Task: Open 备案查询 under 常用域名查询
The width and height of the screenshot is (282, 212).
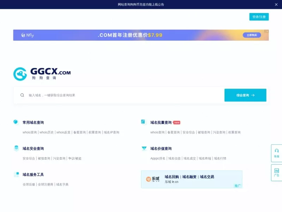Action: (x=80, y=132)
